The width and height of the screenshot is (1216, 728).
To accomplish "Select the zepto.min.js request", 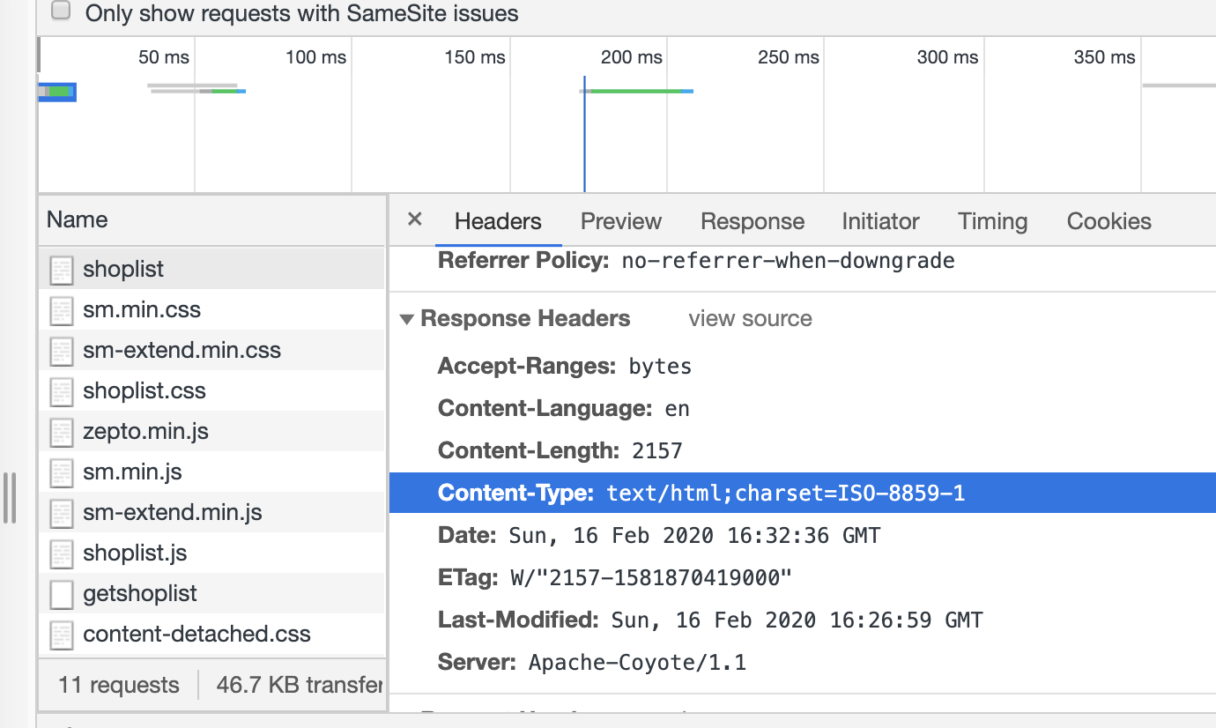I will (211, 431).
